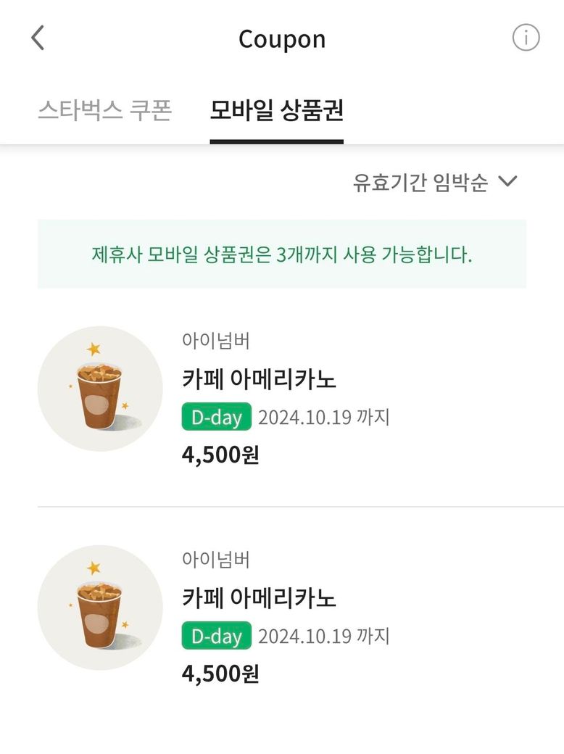The height and width of the screenshot is (754, 564).
Task: Open the 유효기간 임박순 sort dropdown
Action: pos(420,182)
